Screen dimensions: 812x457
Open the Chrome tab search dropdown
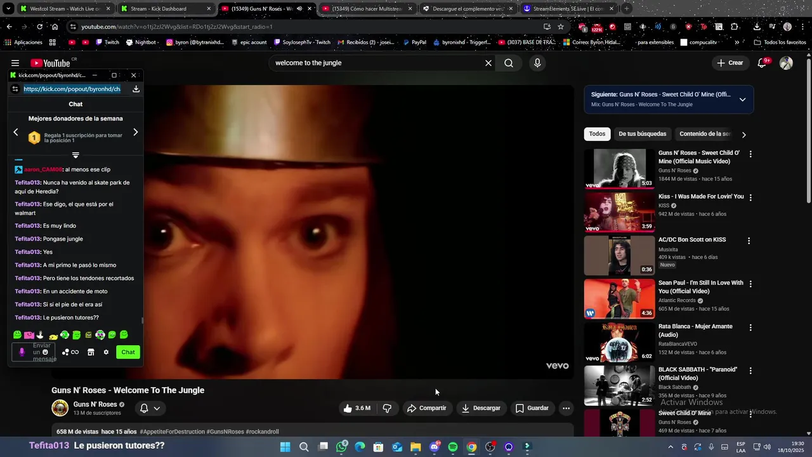(x=8, y=9)
